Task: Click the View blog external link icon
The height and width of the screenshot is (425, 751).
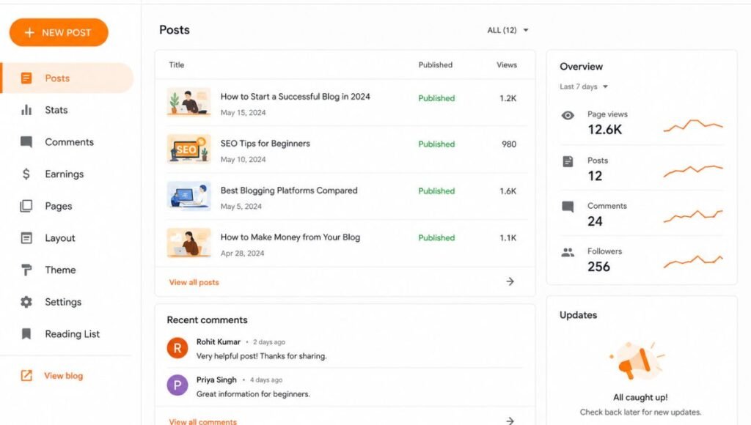Action: point(26,376)
